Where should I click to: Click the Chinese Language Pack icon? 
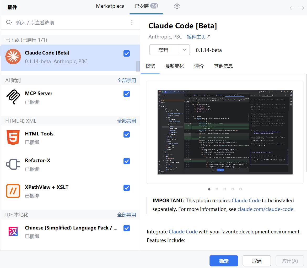click(13, 231)
